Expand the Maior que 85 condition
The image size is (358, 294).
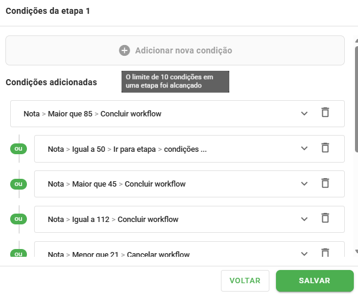(304, 113)
